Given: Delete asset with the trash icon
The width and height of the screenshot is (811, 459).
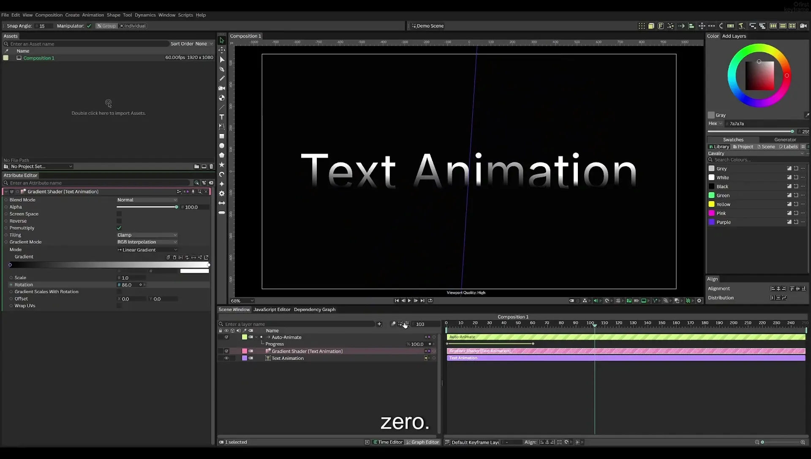Looking at the screenshot, I should click(x=212, y=167).
